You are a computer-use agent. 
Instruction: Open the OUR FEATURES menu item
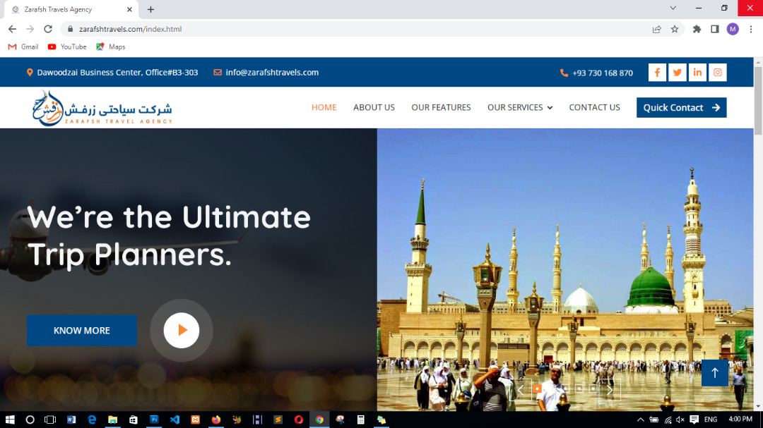[441, 107]
